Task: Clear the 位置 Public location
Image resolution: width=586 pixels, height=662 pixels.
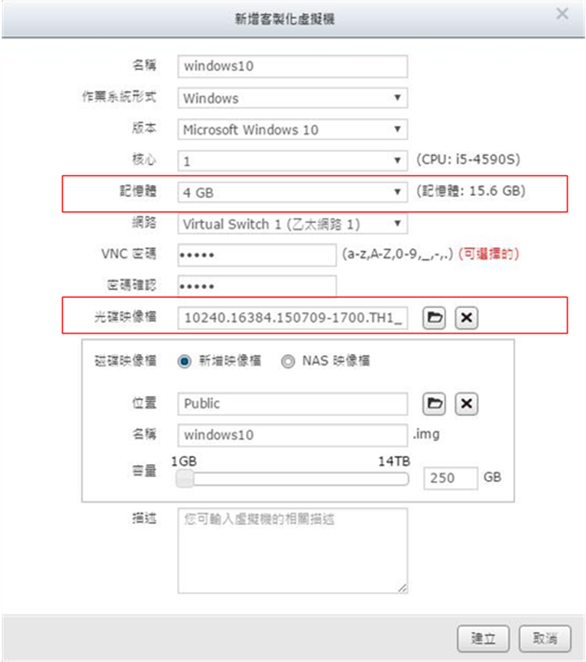Action: click(x=466, y=404)
